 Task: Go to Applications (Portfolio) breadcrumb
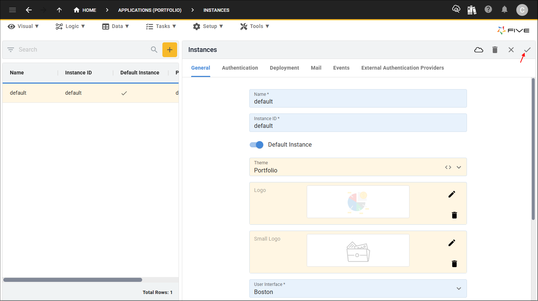pos(150,10)
